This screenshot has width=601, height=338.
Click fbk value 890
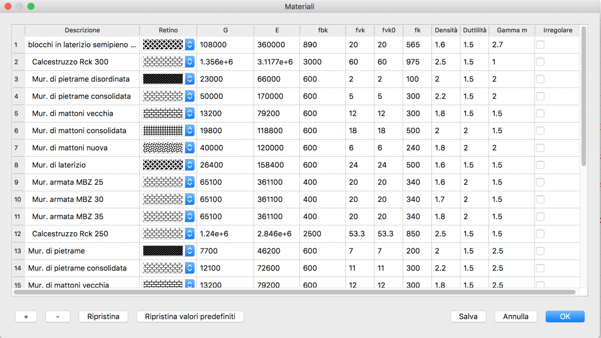[310, 45]
